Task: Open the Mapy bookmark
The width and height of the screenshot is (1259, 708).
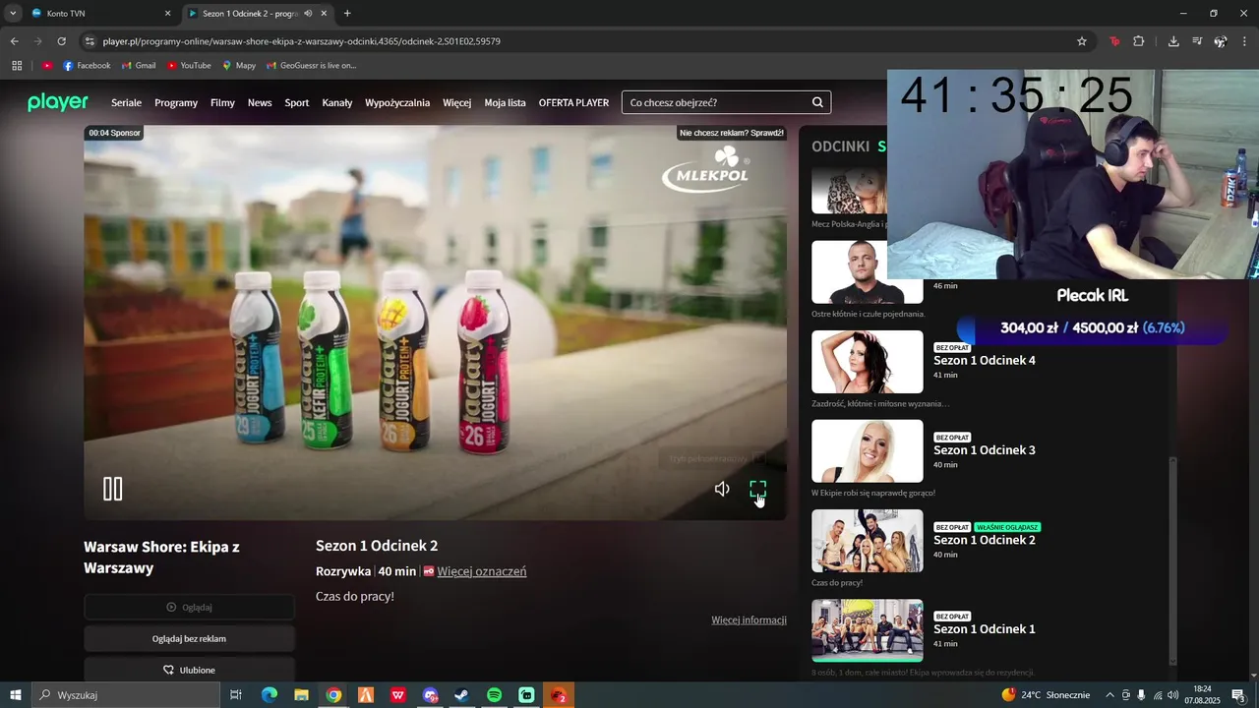Action: (x=239, y=66)
